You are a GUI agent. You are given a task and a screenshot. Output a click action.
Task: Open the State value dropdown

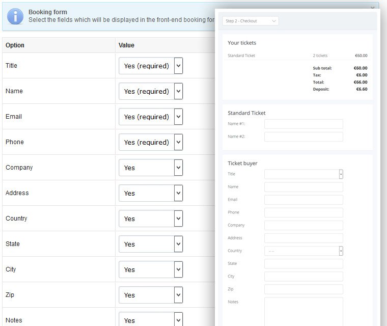[151, 244]
